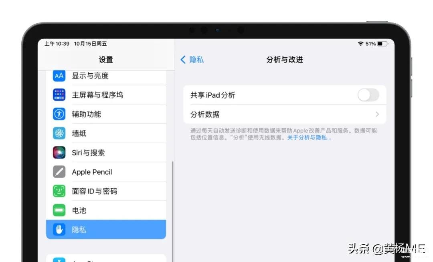Expand 分析数据 via its chevron arrow

click(x=377, y=115)
